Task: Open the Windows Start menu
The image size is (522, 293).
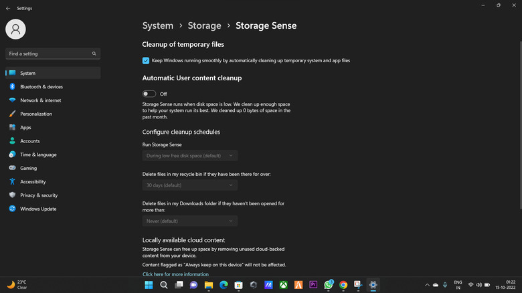Action: (x=149, y=285)
